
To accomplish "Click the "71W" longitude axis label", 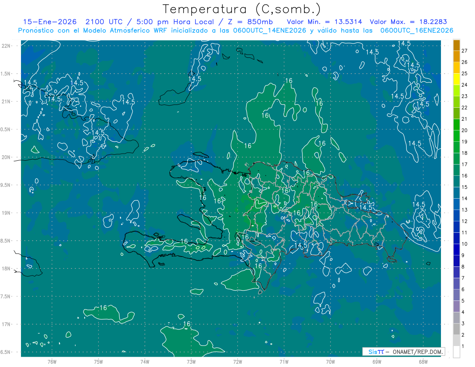I will (284, 362).
